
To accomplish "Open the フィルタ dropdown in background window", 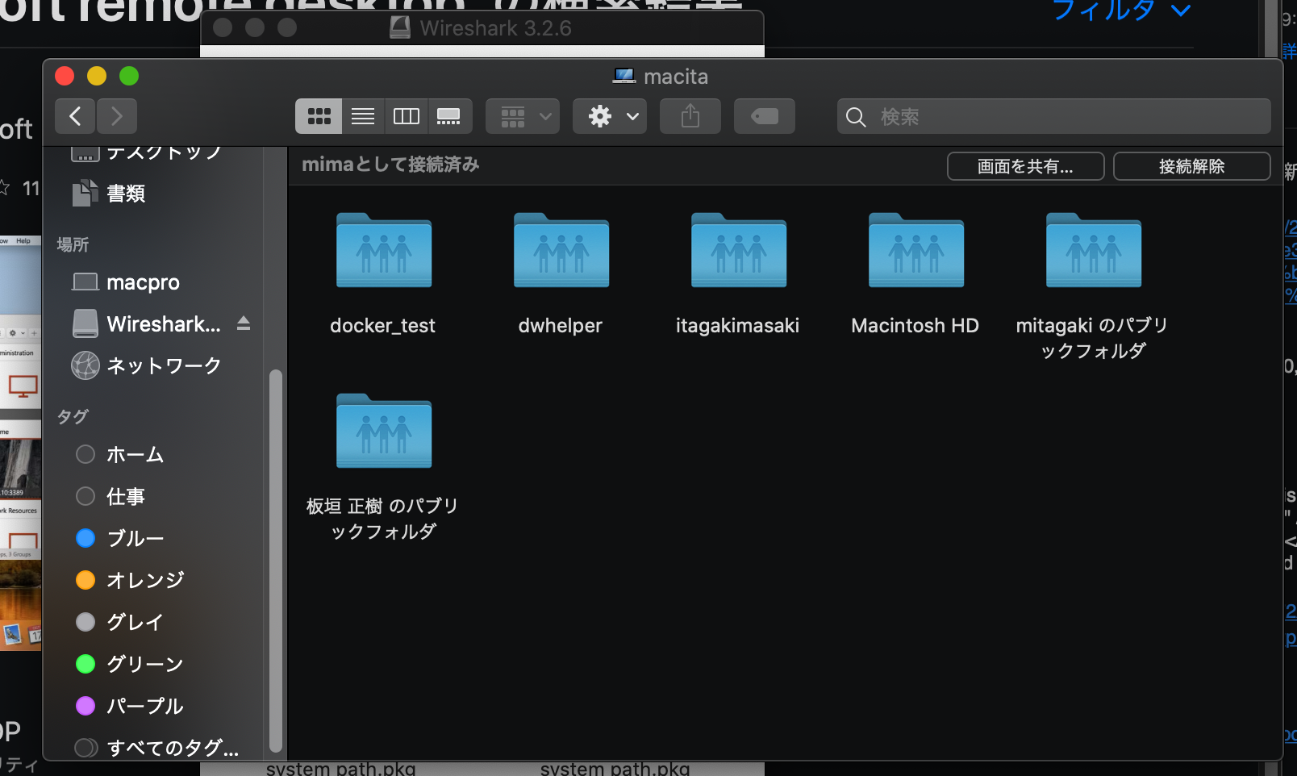I will tap(1122, 10).
